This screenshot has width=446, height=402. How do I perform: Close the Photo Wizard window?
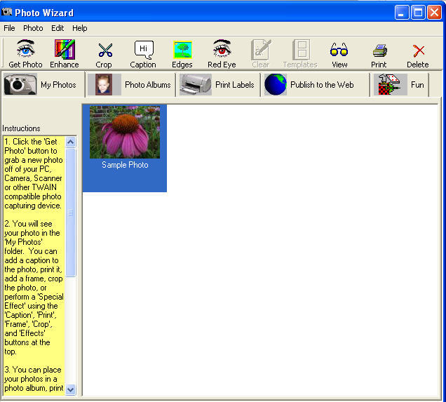(x=434, y=12)
